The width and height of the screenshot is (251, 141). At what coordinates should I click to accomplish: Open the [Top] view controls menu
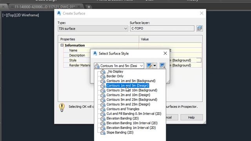click(11, 15)
